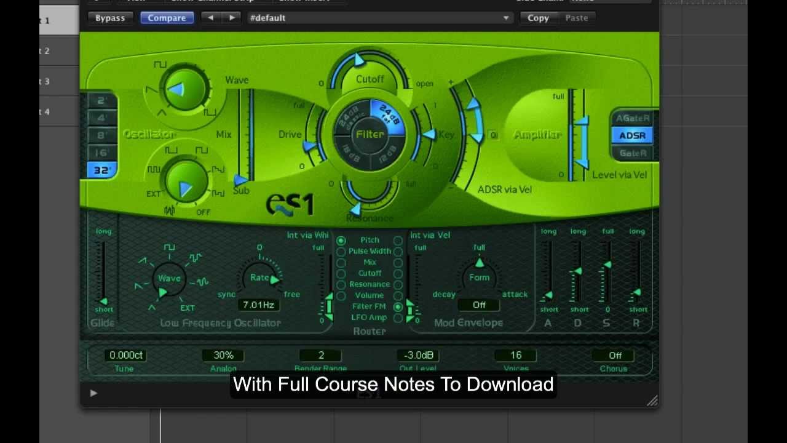Select the 24dB classic filter mode
This screenshot has width=787, height=443.
click(350, 117)
